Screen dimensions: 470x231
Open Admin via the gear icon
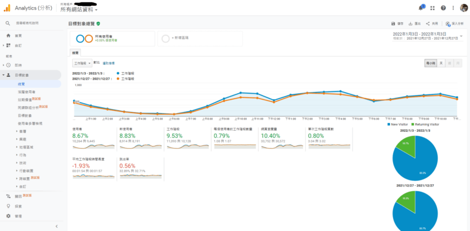click(8, 216)
